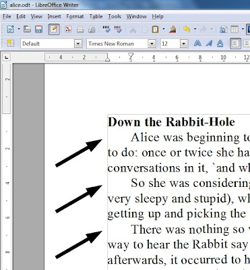The height and width of the screenshot is (270, 250).
Task: Click the Down the Rabbit-Hole heading
Action: click(x=171, y=122)
